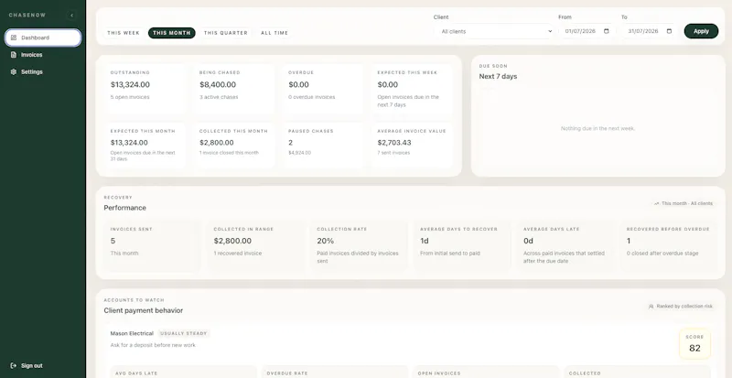Image resolution: width=732 pixels, height=378 pixels.
Task: Apply the selected filters
Action: tap(701, 31)
